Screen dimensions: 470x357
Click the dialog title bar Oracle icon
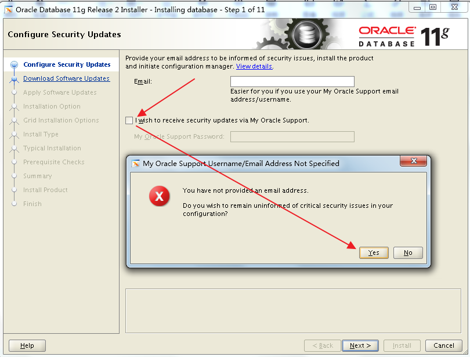(136, 164)
